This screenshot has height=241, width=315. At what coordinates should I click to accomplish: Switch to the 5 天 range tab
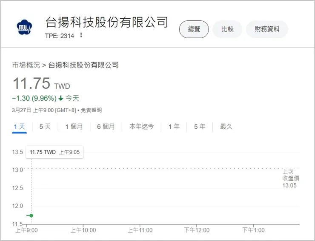click(x=45, y=127)
